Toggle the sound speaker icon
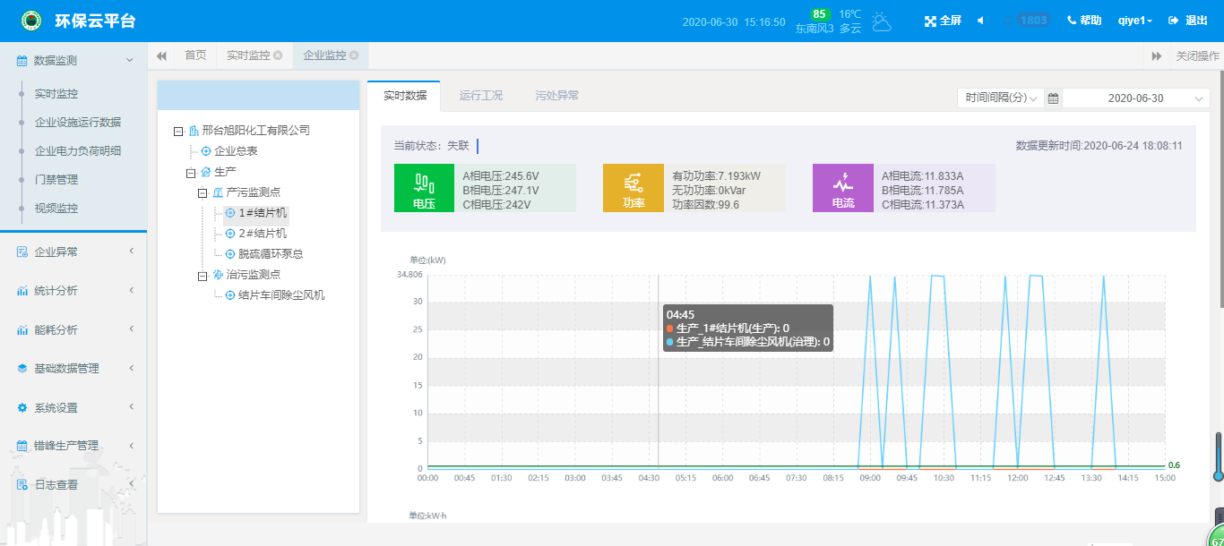 tap(980, 21)
